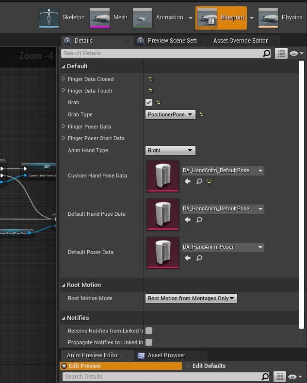This screenshot has height=383, width=307.
Task: Browse to Default Poser Data asset
Action: point(199,258)
